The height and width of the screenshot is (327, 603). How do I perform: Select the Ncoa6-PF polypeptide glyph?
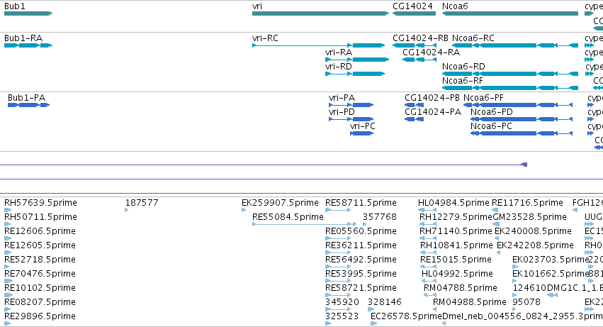518,105
